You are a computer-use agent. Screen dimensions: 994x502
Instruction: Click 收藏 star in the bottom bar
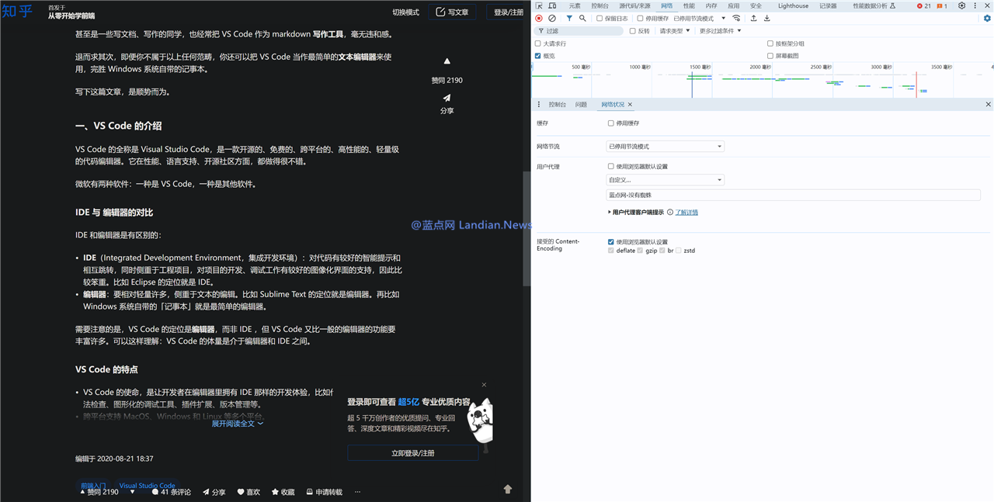point(283,492)
